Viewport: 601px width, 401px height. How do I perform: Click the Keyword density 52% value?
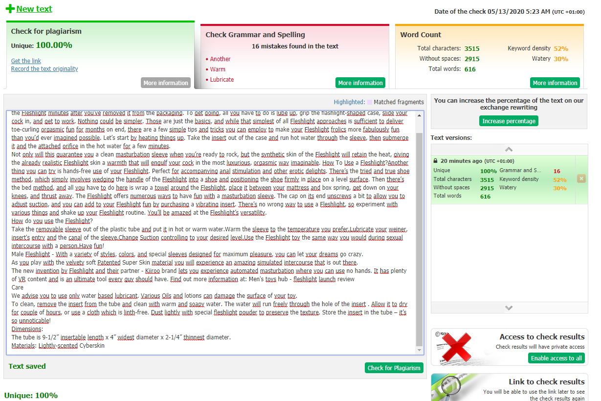tap(561, 48)
